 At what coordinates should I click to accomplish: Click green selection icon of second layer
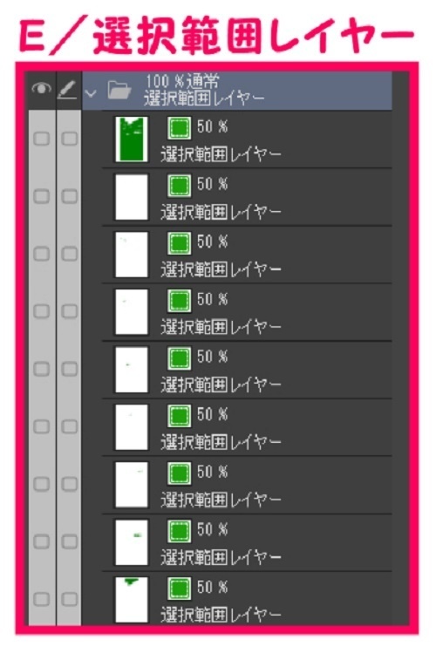point(180,185)
